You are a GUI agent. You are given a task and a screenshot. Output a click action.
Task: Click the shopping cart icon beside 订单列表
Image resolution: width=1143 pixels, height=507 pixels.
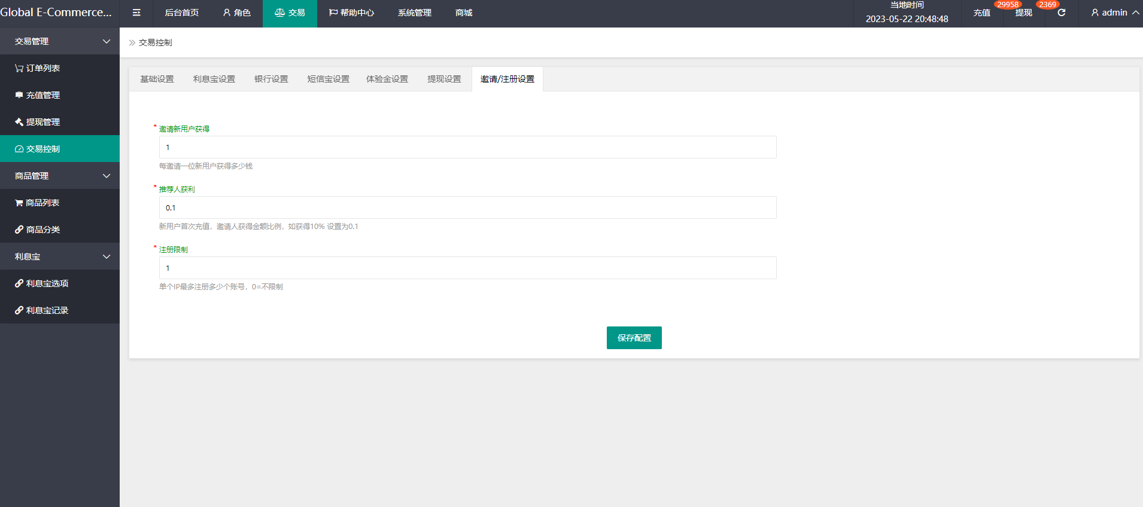pyautogui.click(x=19, y=68)
